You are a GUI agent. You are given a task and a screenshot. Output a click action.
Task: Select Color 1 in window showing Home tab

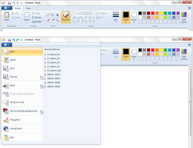pyautogui.click(x=126, y=17)
